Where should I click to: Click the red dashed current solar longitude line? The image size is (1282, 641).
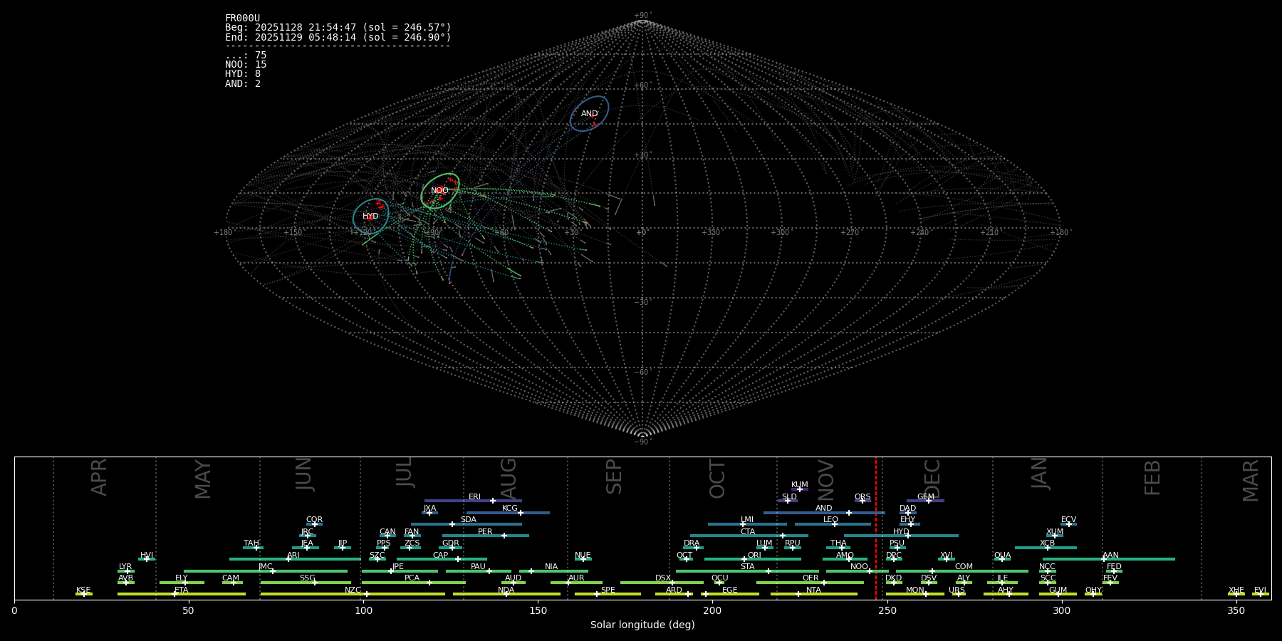click(x=876, y=528)
